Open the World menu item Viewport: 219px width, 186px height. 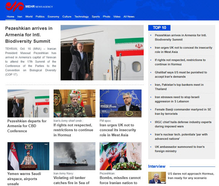pos(29,16)
